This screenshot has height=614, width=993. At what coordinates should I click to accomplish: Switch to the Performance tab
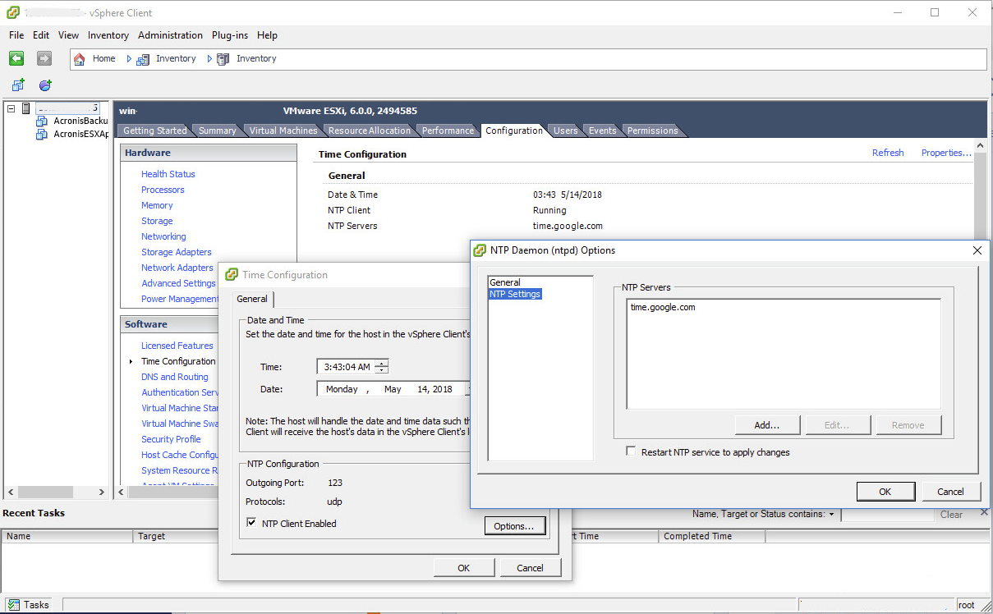pyautogui.click(x=448, y=131)
